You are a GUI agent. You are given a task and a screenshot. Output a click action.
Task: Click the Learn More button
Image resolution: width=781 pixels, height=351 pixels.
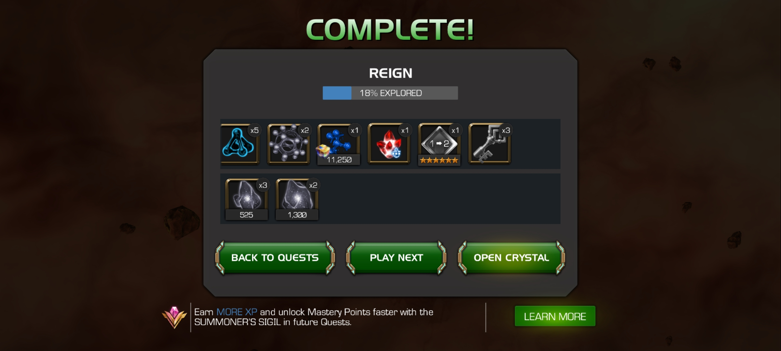(x=555, y=316)
